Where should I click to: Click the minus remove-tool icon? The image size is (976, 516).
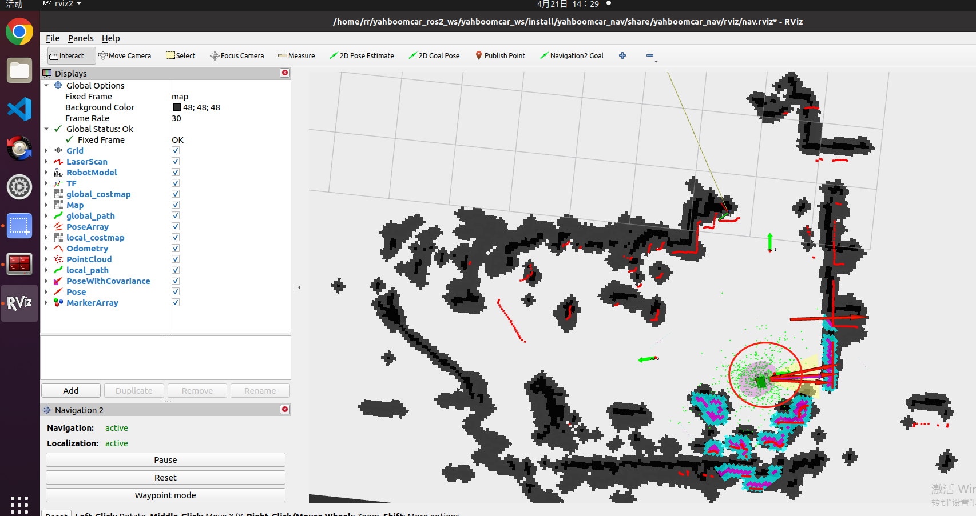(650, 55)
